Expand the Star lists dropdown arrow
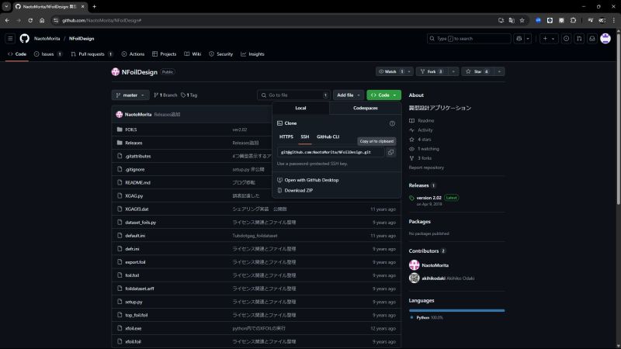 pos(499,71)
